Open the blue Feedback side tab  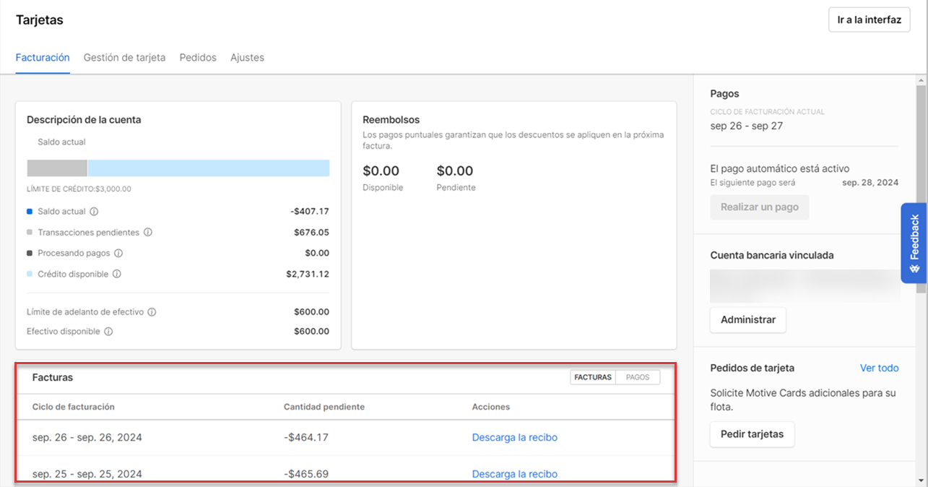[914, 243]
